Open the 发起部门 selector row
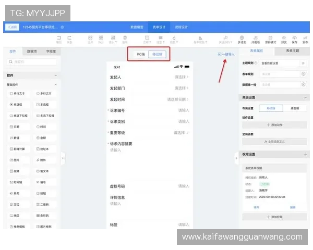 coord(149,88)
